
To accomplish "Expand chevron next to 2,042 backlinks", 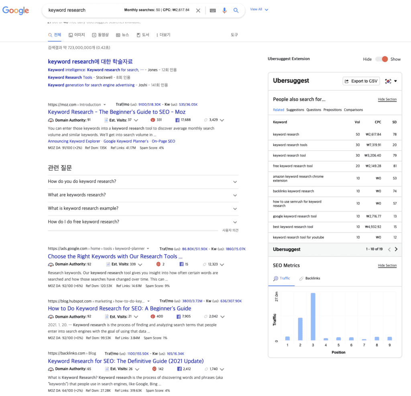I will pyautogui.click(x=222, y=317).
